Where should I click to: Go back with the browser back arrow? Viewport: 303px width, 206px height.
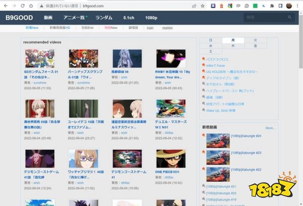click(6, 6)
